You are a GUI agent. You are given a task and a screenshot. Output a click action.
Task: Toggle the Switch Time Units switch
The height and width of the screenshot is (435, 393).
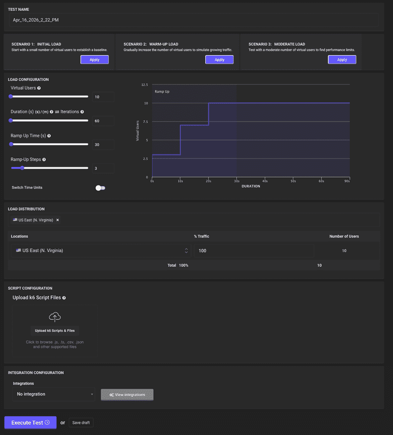pos(100,187)
